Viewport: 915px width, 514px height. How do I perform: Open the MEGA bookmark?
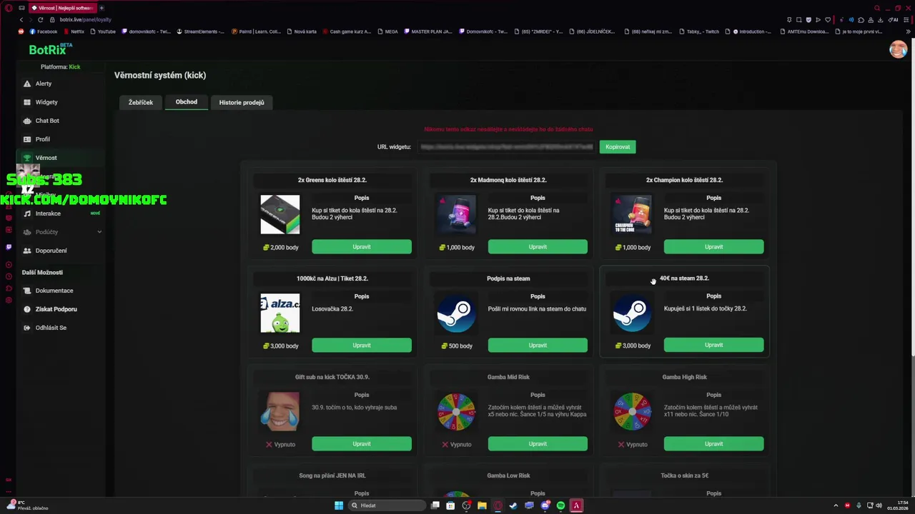click(x=387, y=31)
